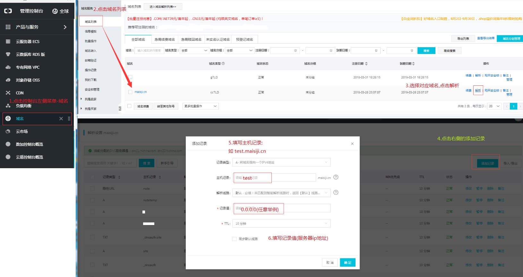
Task: Click the 专有网络 VPC cloud icon
Action: [8, 67]
